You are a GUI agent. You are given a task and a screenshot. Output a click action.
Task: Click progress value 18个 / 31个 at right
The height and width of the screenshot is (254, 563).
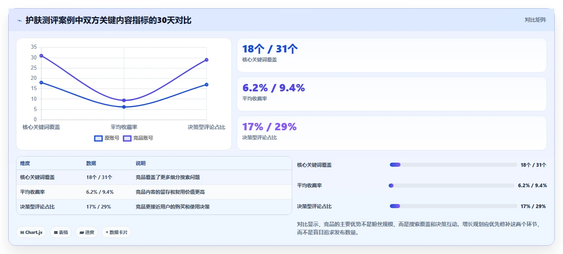pos(533,165)
